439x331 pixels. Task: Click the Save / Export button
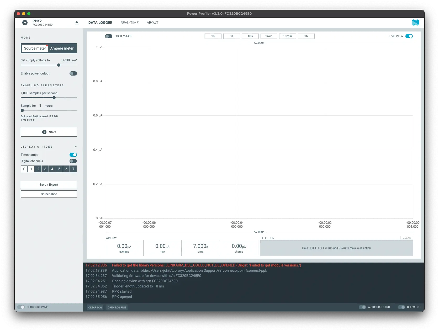49,185
